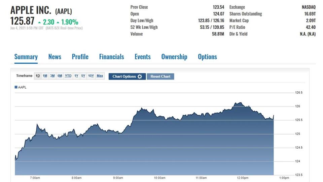Viewport: 323px width, 182px height.
Task: Open the Profile tab
Action: [80, 57]
